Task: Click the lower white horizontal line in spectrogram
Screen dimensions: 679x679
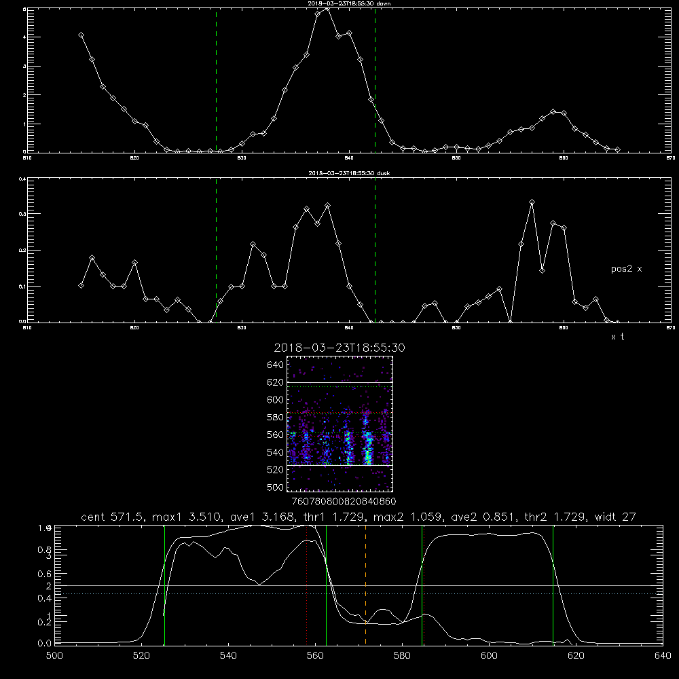Action: click(x=339, y=465)
